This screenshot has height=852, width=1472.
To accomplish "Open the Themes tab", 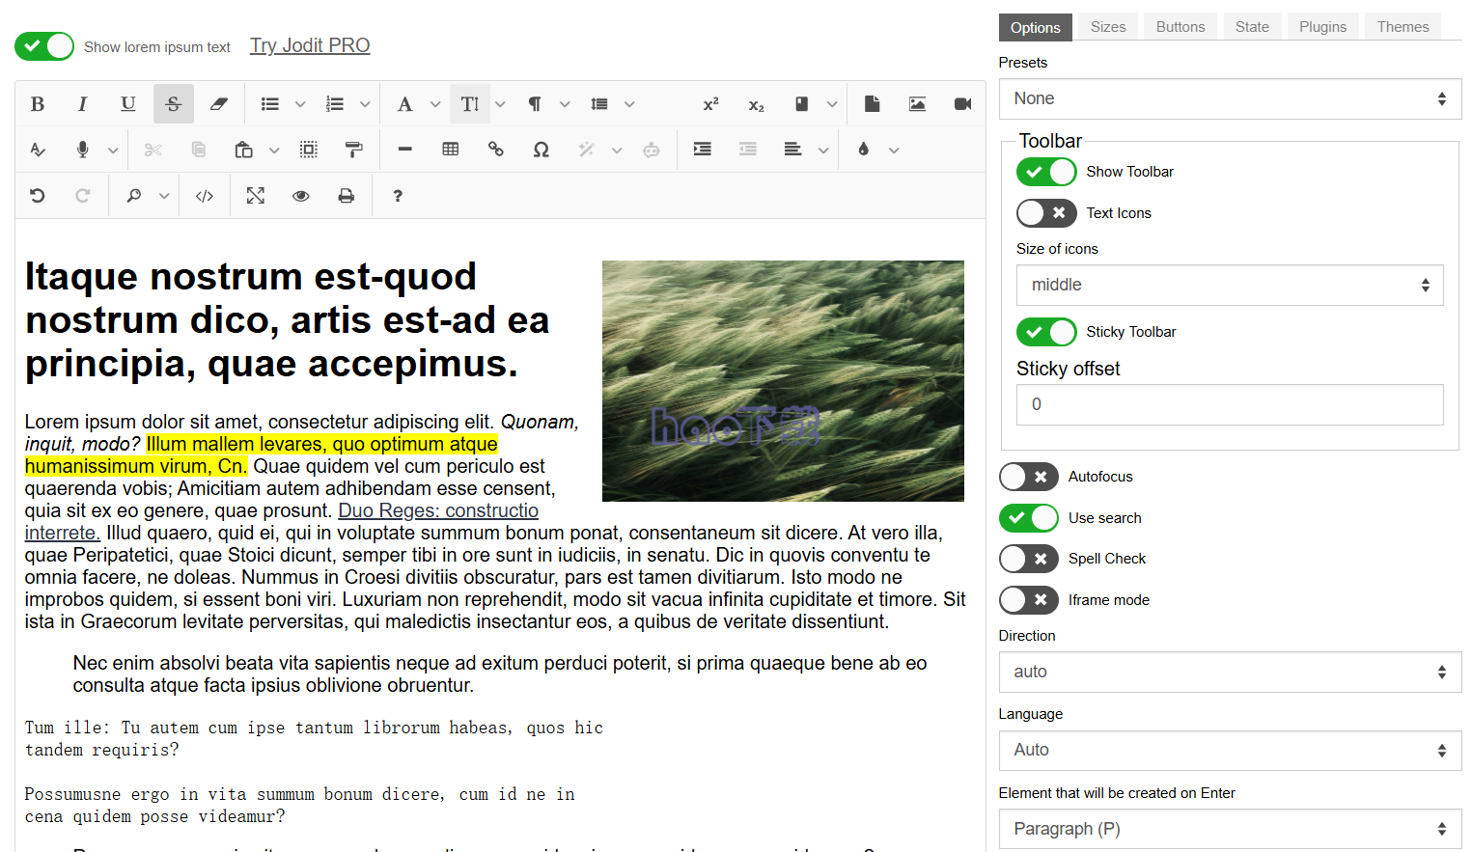I will (1402, 27).
